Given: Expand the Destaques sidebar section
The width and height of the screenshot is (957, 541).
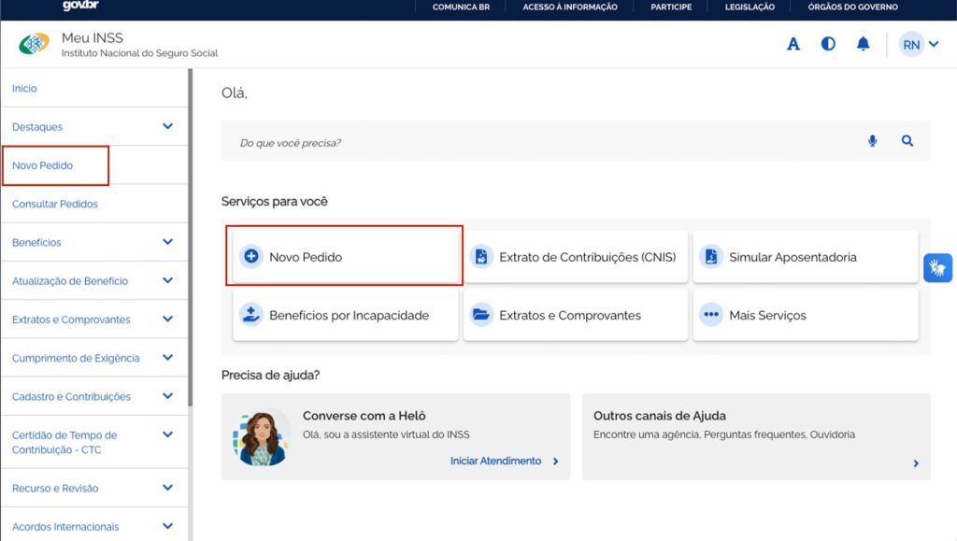Looking at the screenshot, I should coord(94,127).
